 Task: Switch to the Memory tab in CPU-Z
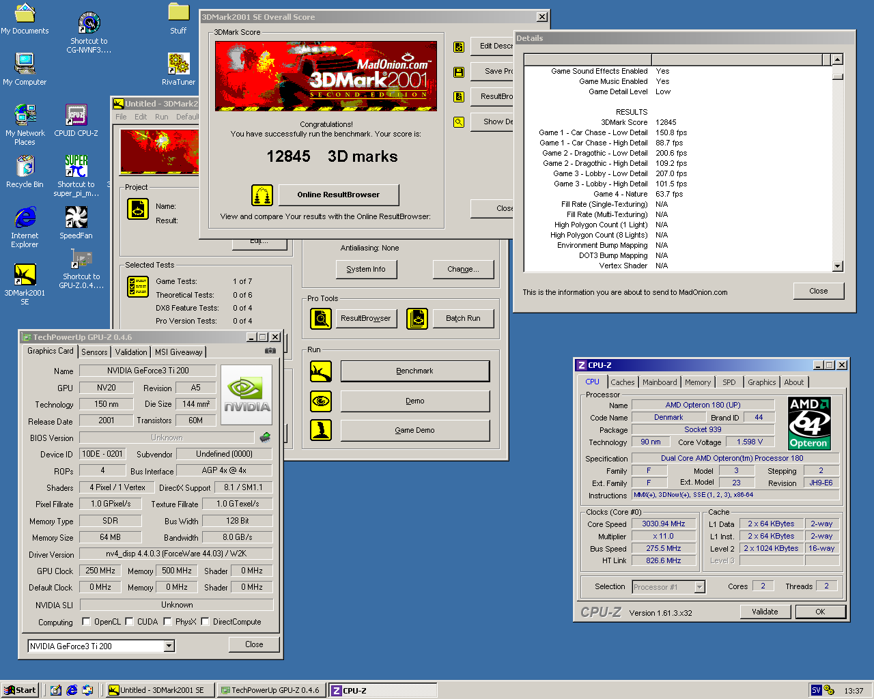698,382
